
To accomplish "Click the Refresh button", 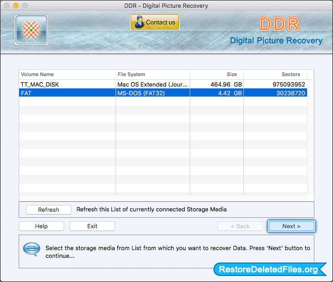I will (x=49, y=210).
